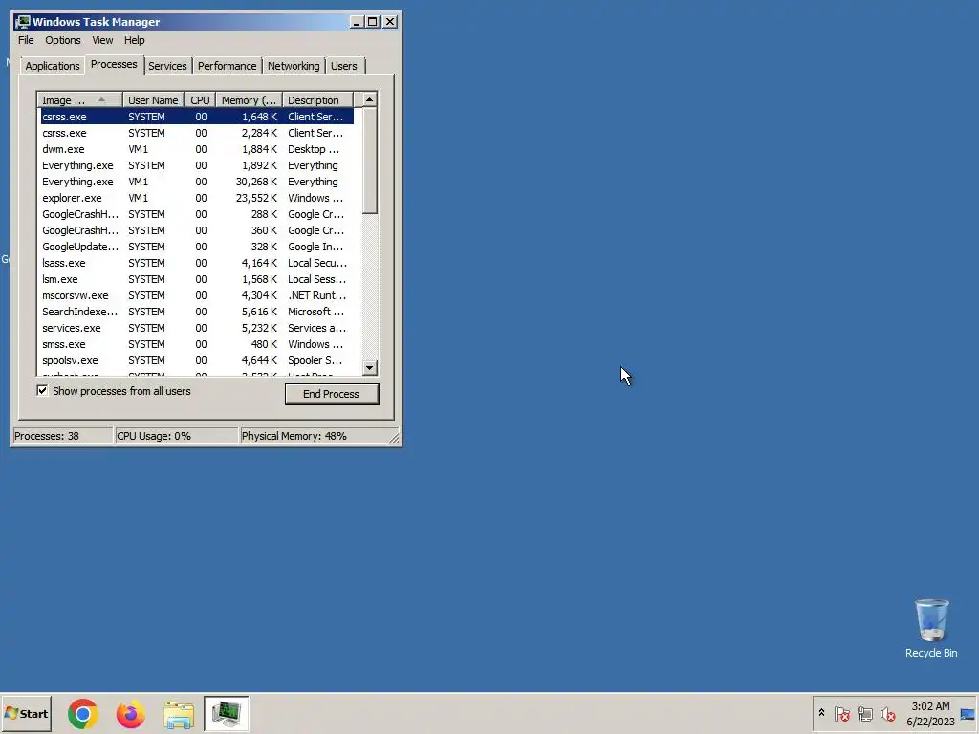This screenshot has width=979, height=734.
Task: Sort by Image Name column header
Action: [79, 99]
